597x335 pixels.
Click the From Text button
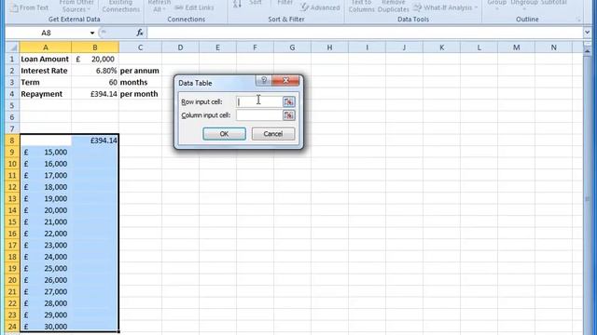click(x=29, y=7)
